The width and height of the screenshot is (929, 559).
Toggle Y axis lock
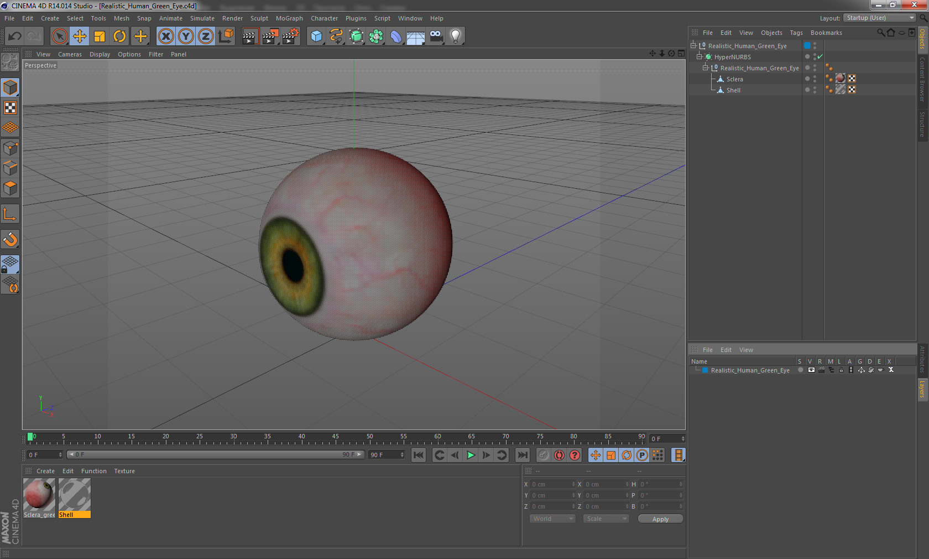click(186, 37)
